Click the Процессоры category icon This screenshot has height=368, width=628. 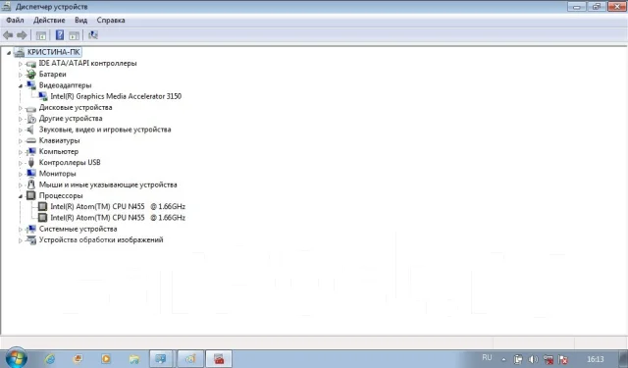tap(30, 196)
